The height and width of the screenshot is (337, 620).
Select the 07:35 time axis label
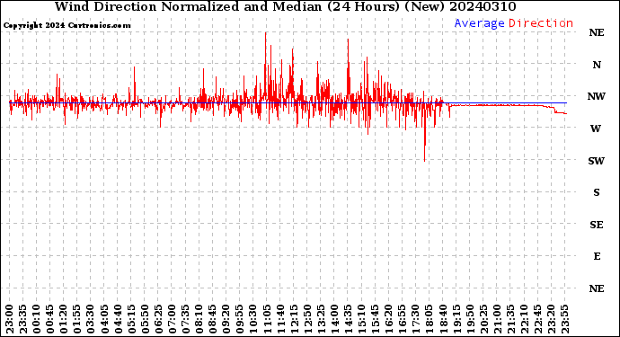click(185, 320)
